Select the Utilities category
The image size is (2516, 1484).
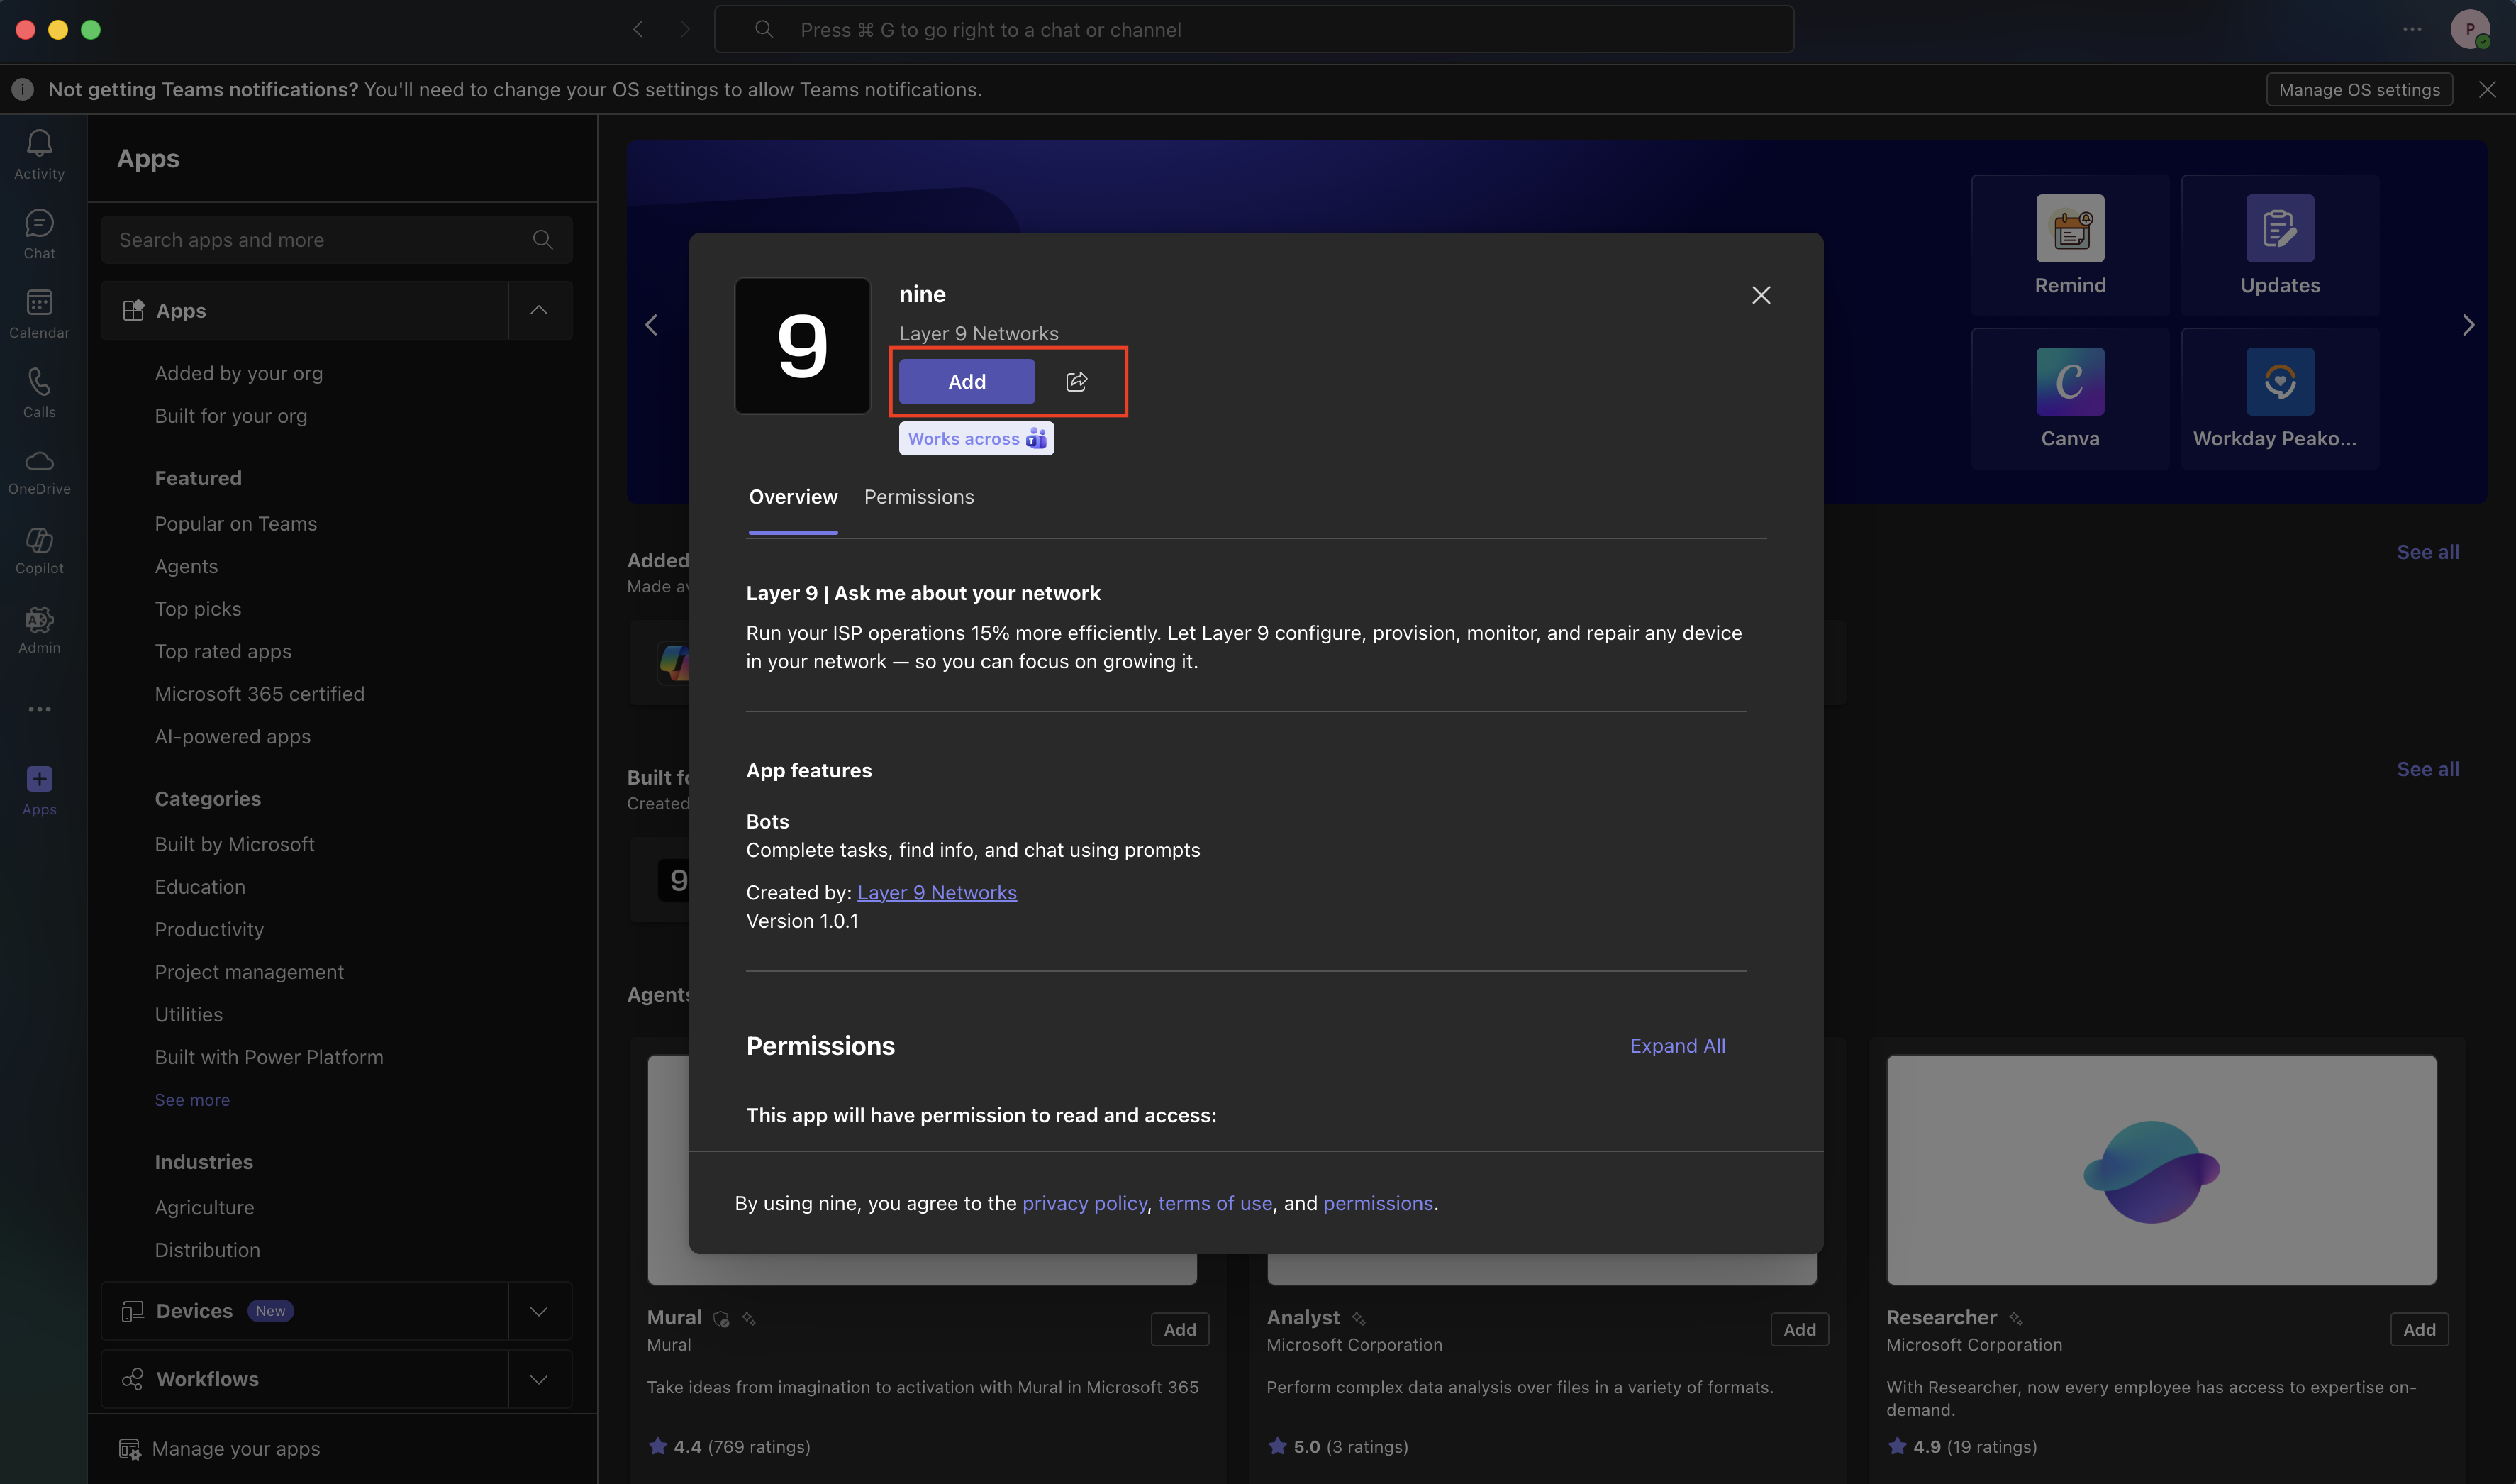(x=189, y=1014)
